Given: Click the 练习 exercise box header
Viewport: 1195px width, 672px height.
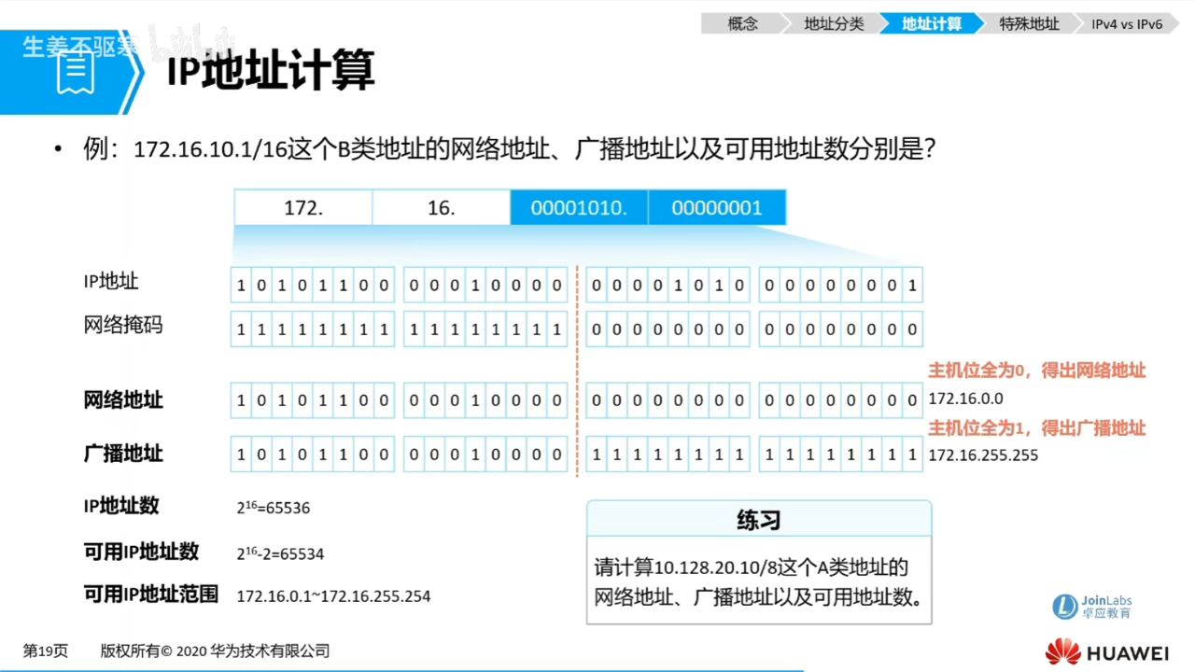Looking at the screenshot, I should (759, 519).
